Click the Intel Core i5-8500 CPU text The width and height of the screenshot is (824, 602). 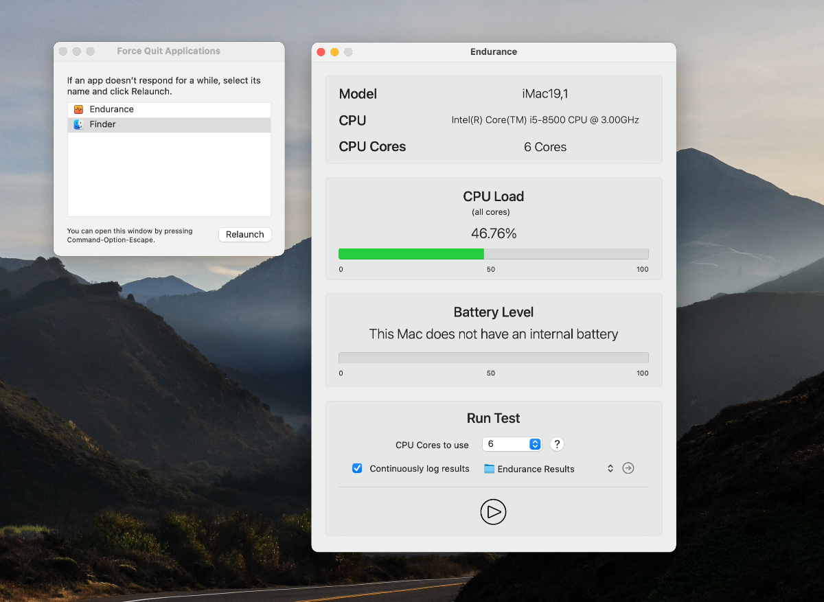545,120
